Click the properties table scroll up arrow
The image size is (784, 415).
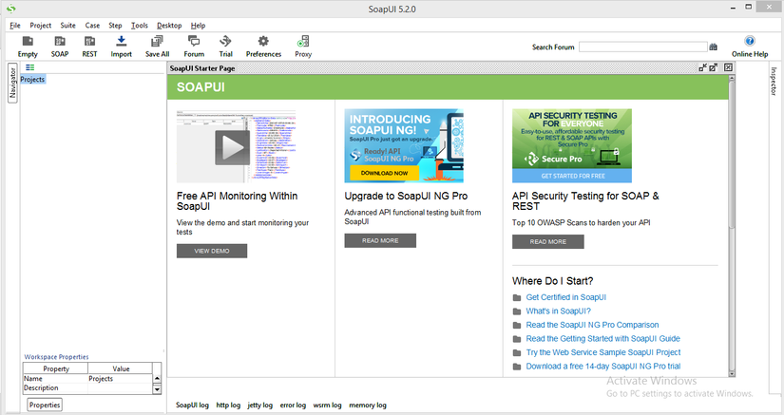(157, 379)
